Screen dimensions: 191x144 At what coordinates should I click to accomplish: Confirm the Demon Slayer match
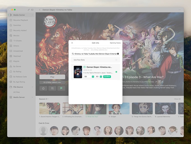pos(107,77)
